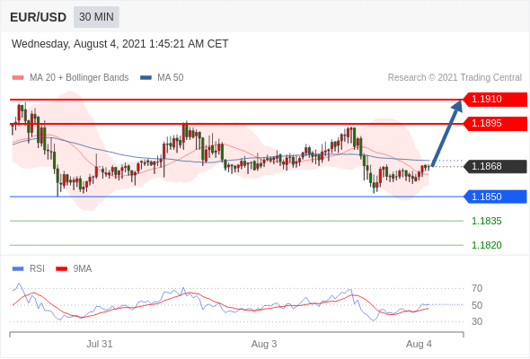Click the MA 50 legend label
This screenshot has height=359, width=530.
point(171,78)
